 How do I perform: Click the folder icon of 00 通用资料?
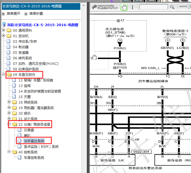coord(9,30)
